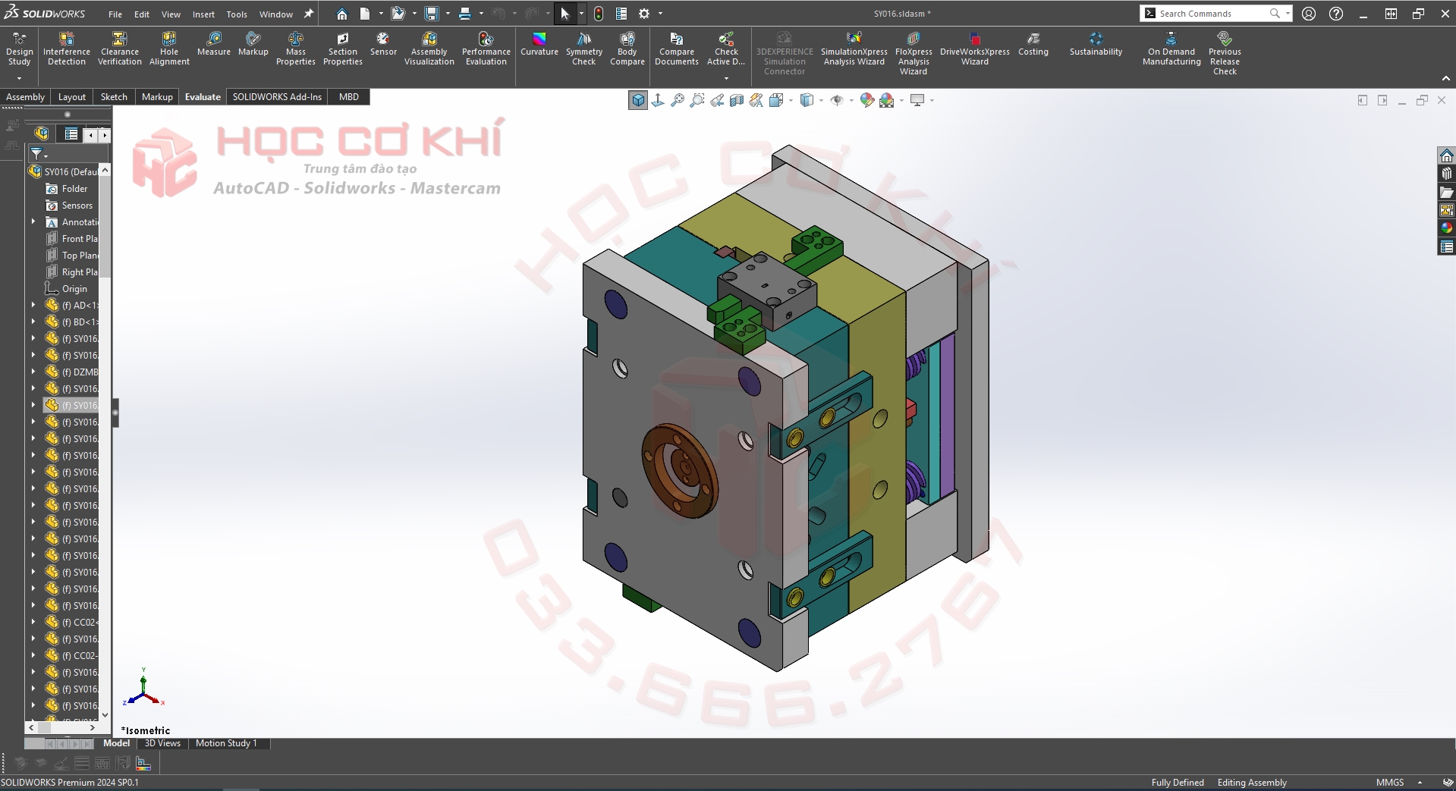Open the ConfigurationManager list tab icon
Screen dimensions: 1456x791
pyautogui.click(x=71, y=134)
